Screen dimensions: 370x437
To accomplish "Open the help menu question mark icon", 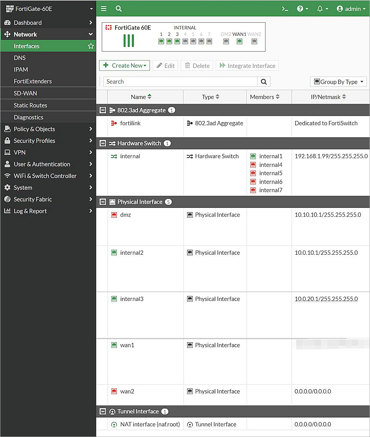I will pyautogui.click(x=301, y=8).
